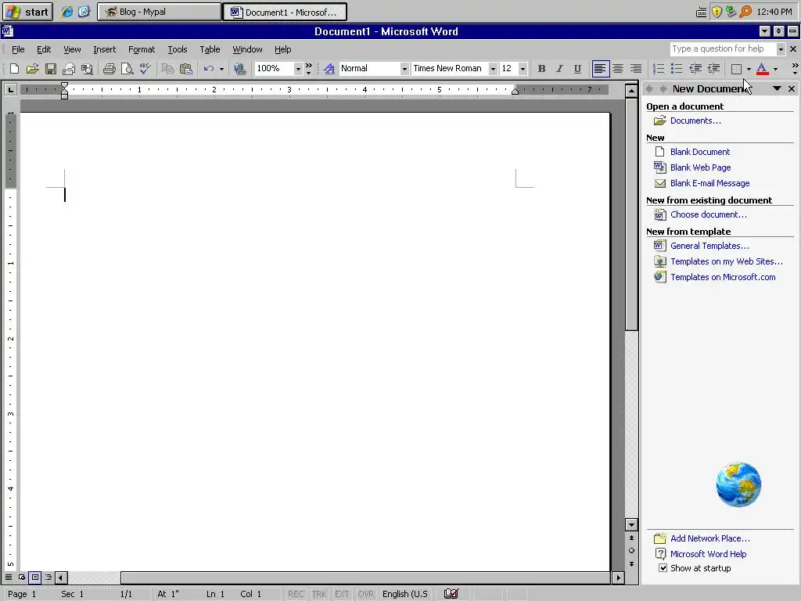Save the document with the floppy icon
This screenshot has width=801, height=601.
coord(51,69)
